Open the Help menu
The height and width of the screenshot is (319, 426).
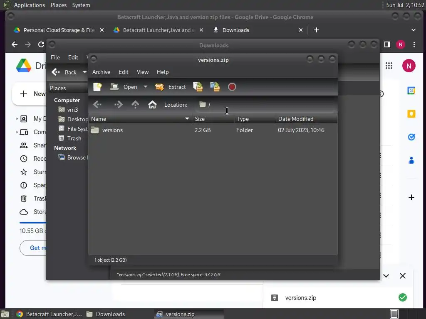tap(163, 72)
